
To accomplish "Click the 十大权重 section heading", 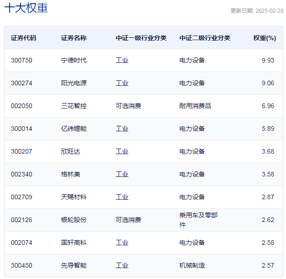I will coord(26,8).
